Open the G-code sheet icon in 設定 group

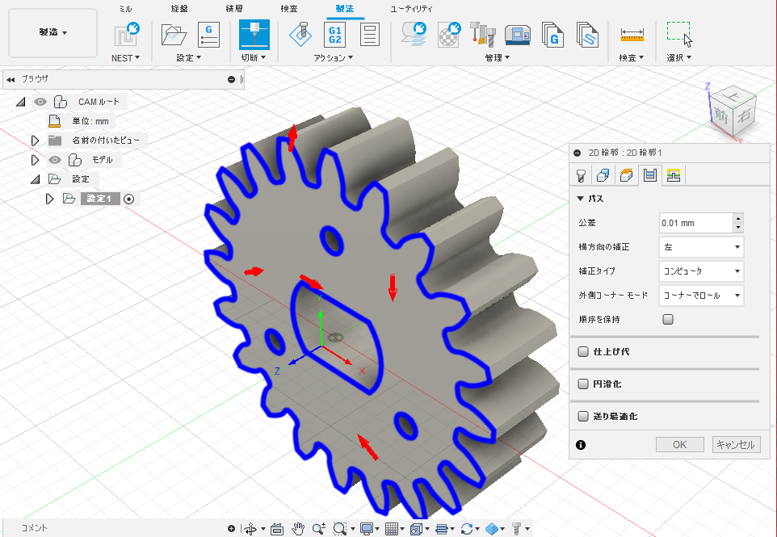tap(208, 35)
